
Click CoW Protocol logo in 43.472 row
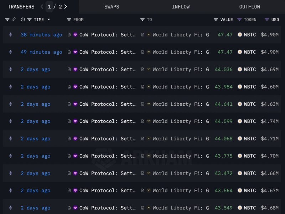pyautogui.click(x=75, y=173)
